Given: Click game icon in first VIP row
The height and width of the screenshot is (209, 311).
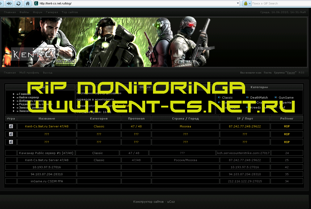Looking at the screenshot, I should [11, 126].
